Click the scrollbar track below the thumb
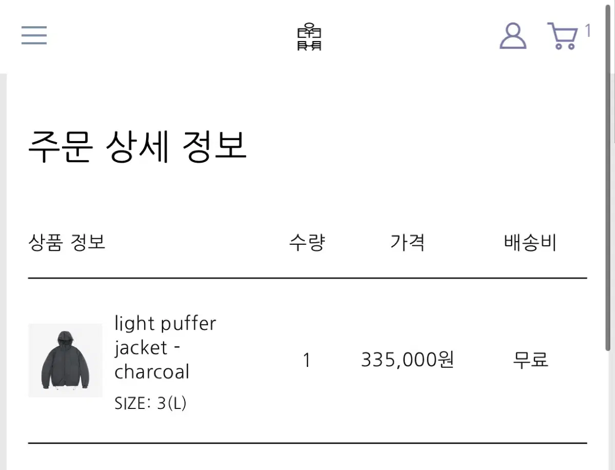The image size is (615, 470). tap(608, 410)
